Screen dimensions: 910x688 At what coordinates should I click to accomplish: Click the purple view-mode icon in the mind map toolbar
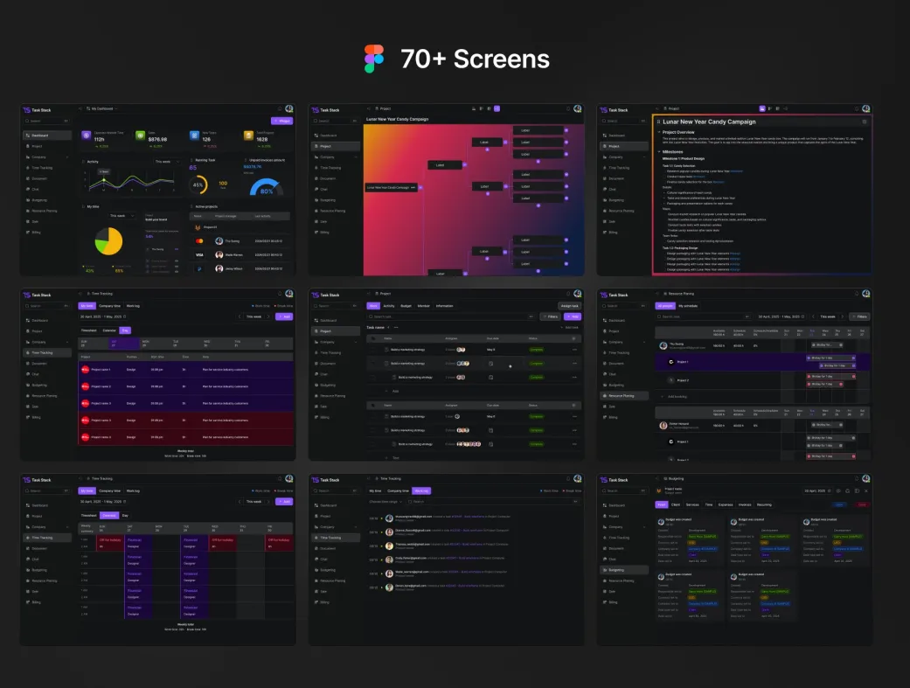point(497,109)
